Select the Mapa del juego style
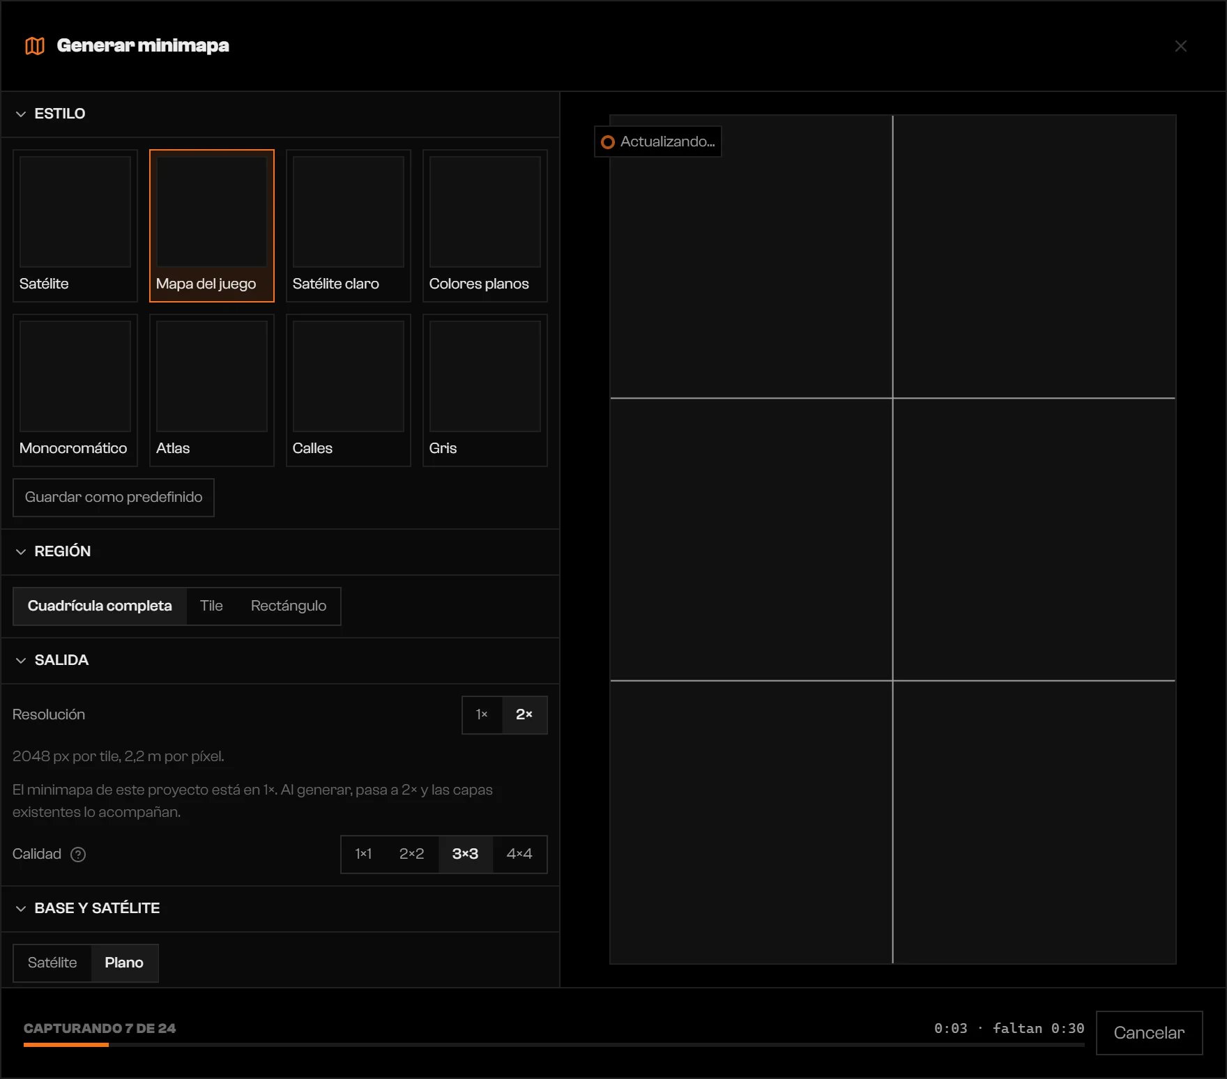1227x1079 pixels. [212, 226]
